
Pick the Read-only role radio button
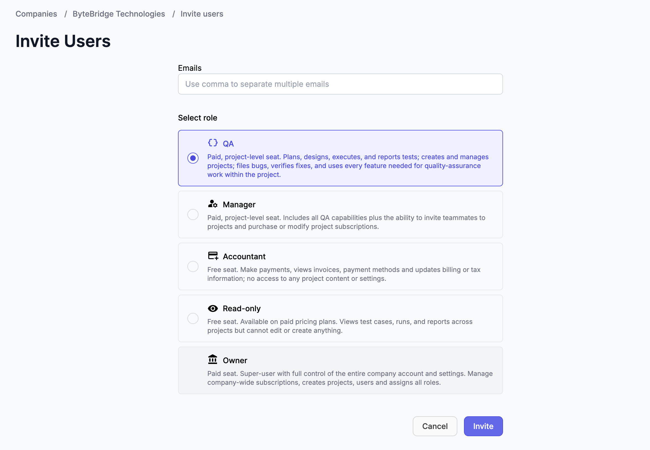point(193,318)
